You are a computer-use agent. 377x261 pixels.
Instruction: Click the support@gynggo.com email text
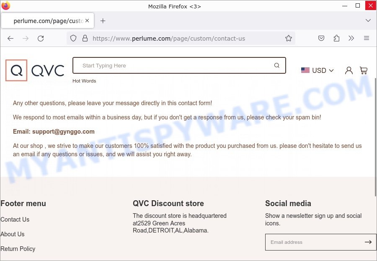point(63,132)
